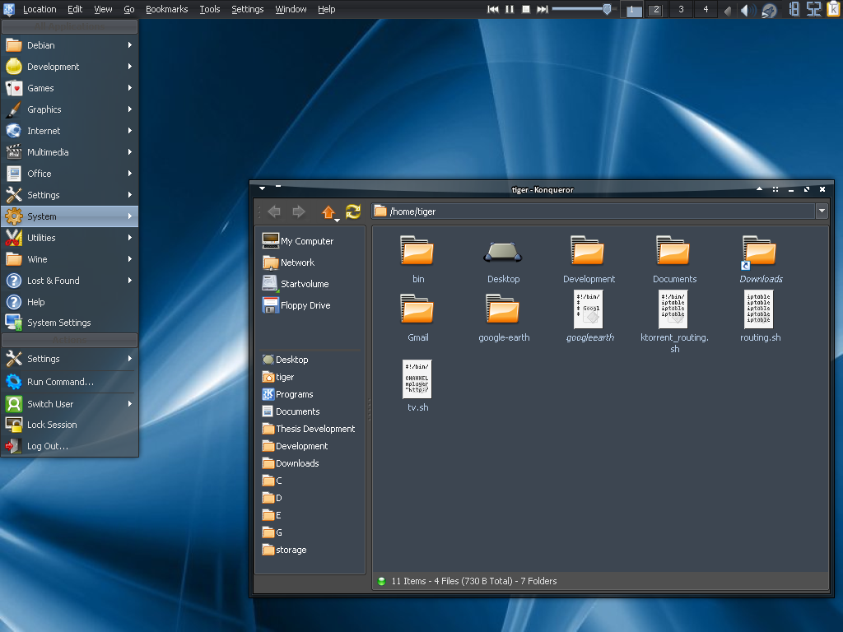Adjust the panel volume slider
843x632 pixels.
[607, 9]
